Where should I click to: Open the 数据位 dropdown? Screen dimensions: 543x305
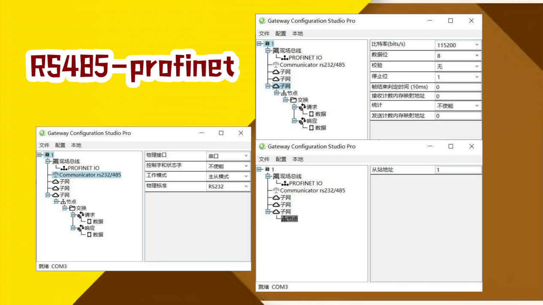[x=458, y=56]
